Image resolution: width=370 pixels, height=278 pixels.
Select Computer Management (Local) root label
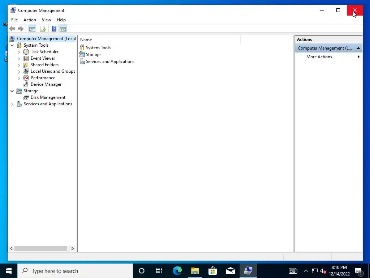point(46,38)
